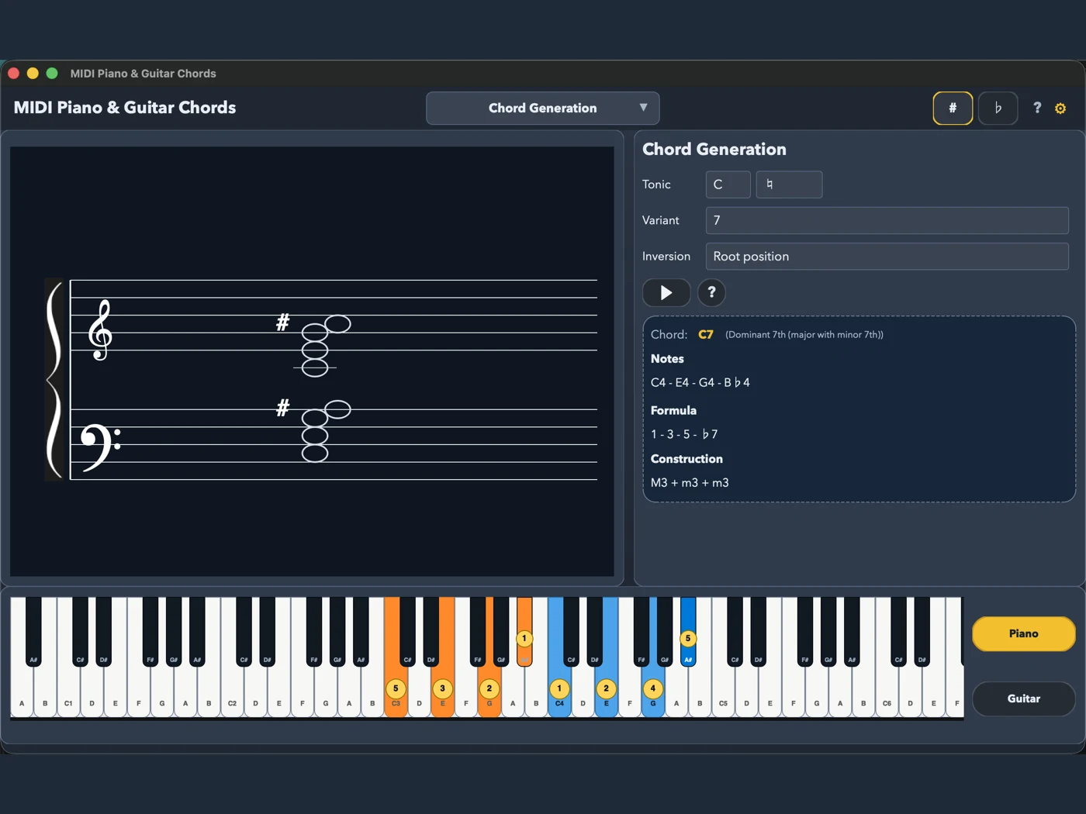Click the Variant field label
Image resolution: width=1086 pixels, height=814 pixels.
[x=661, y=220]
